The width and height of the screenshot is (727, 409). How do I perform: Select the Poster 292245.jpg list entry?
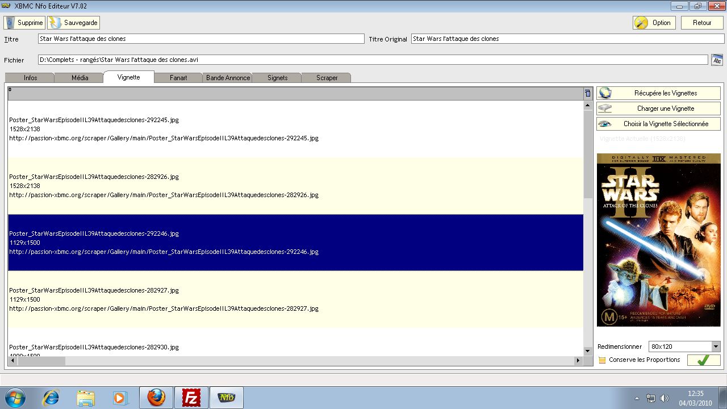click(295, 129)
